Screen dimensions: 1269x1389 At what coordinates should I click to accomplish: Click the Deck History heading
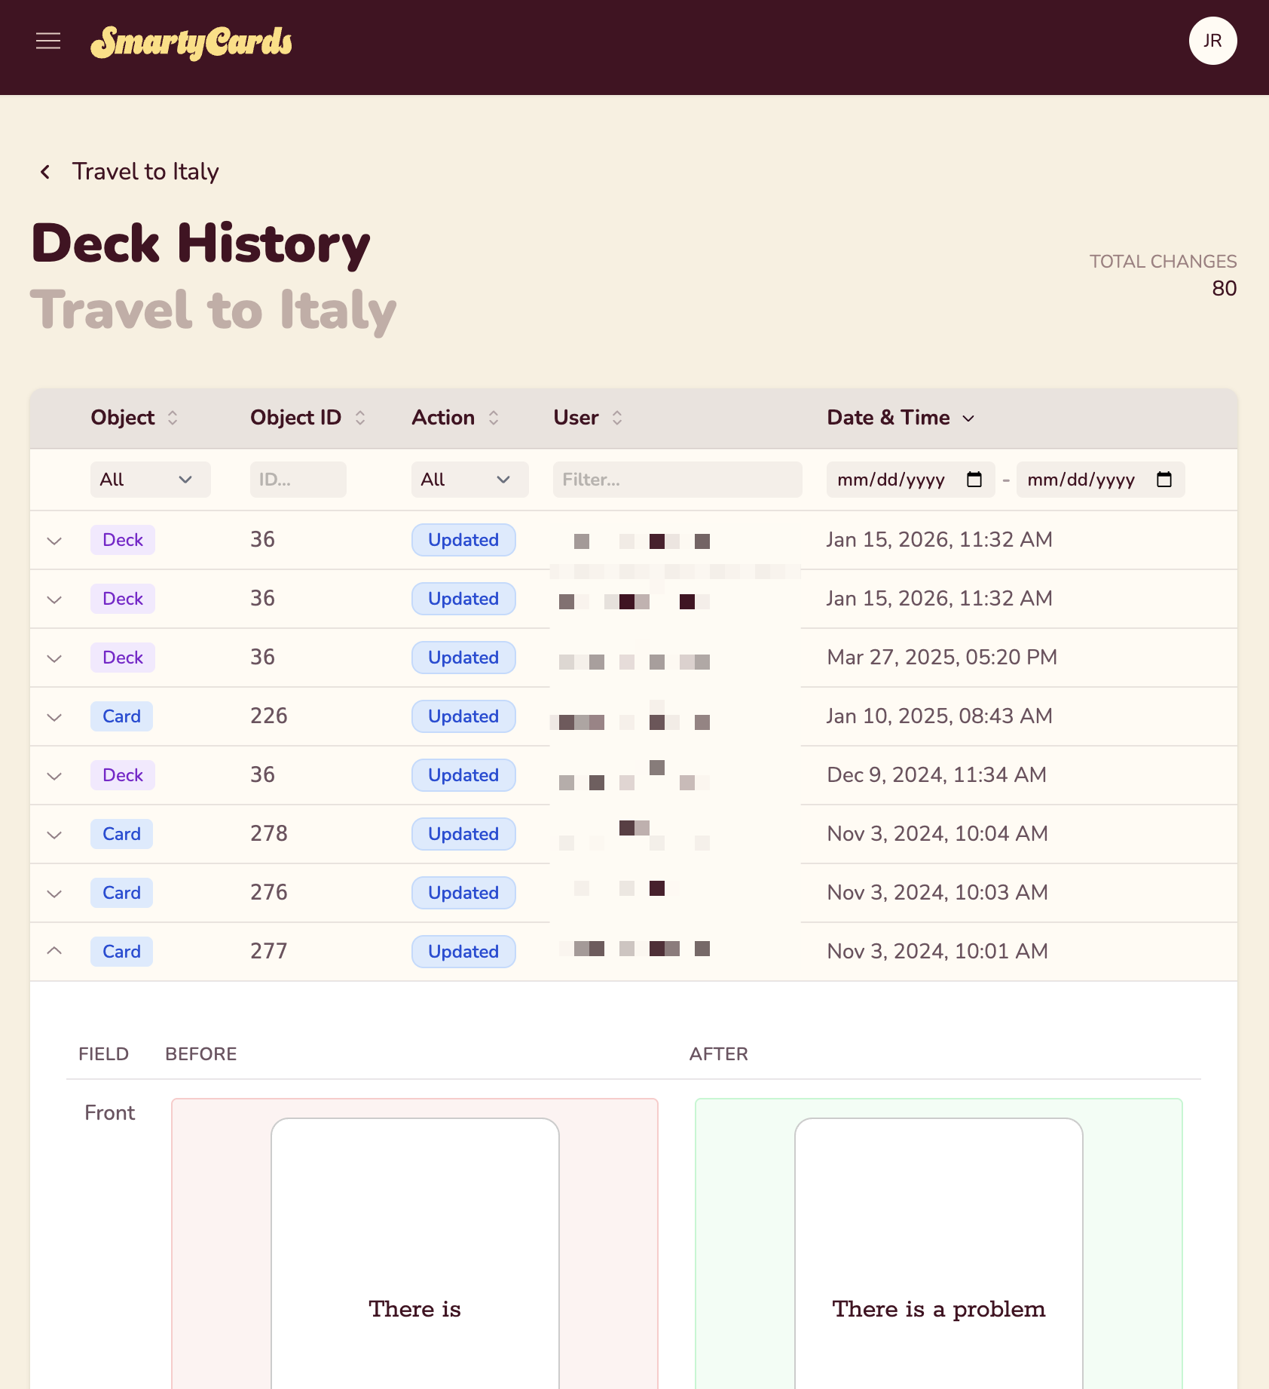pos(201,244)
